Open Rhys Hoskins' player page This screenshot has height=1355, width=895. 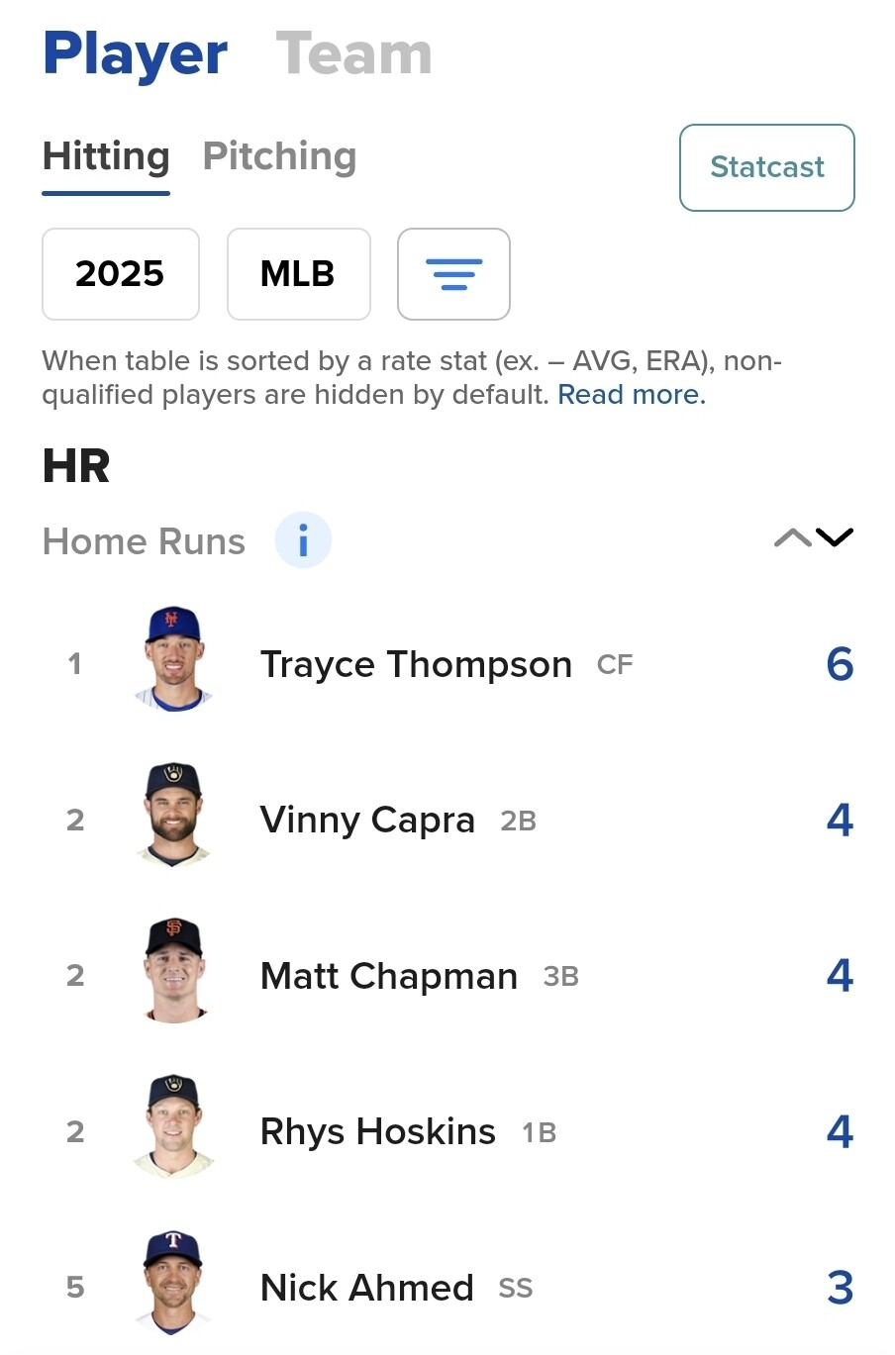(x=378, y=1131)
